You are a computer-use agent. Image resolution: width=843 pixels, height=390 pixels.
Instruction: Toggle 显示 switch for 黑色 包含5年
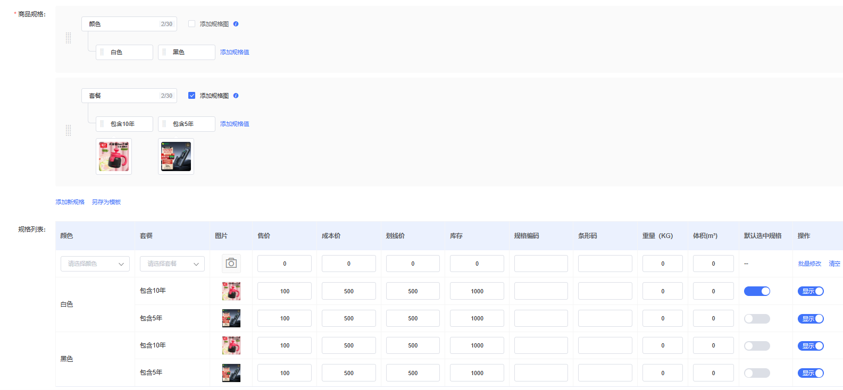tap(811, 373)
